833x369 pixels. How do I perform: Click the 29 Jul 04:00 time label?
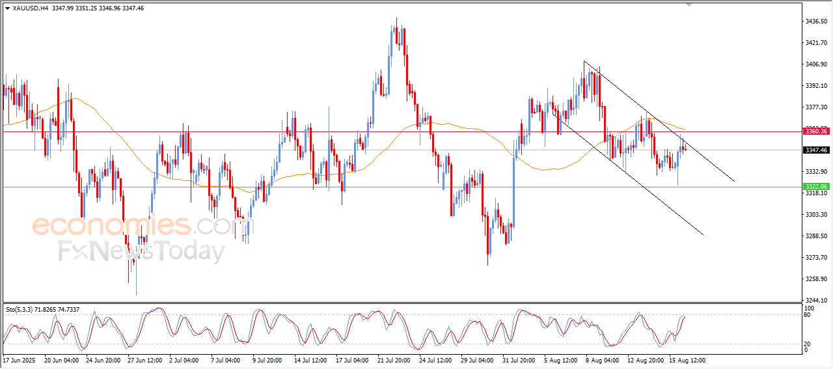pyautogui.click(x=478, y=360)
